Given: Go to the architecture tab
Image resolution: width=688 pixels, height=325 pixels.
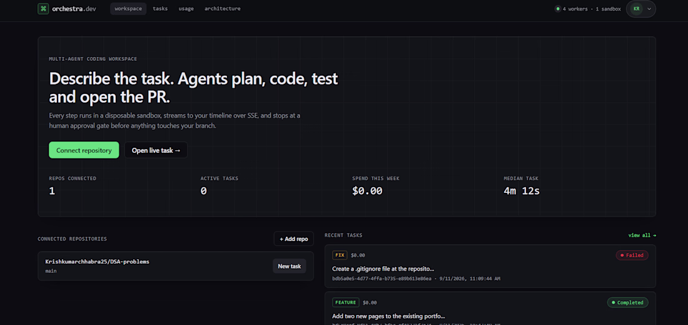Looking at the screenshot, I should click(223, 9).
